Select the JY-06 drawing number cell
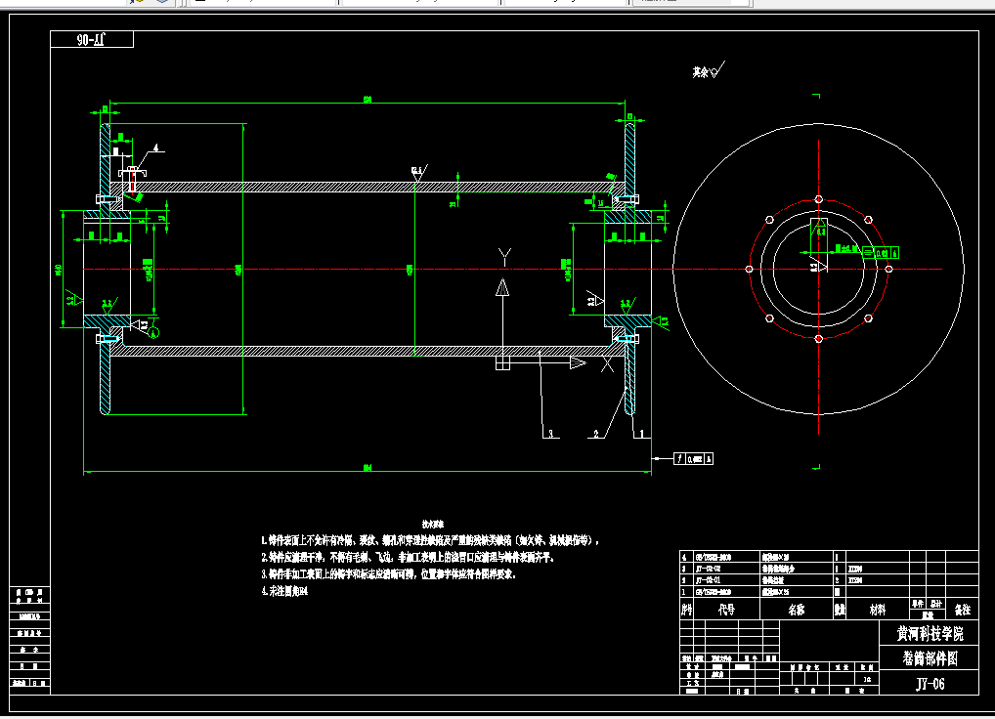 coord(929,683)
